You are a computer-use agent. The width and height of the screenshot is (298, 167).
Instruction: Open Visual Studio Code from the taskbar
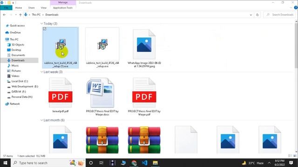pyautogui.click(x=145, y=163)
